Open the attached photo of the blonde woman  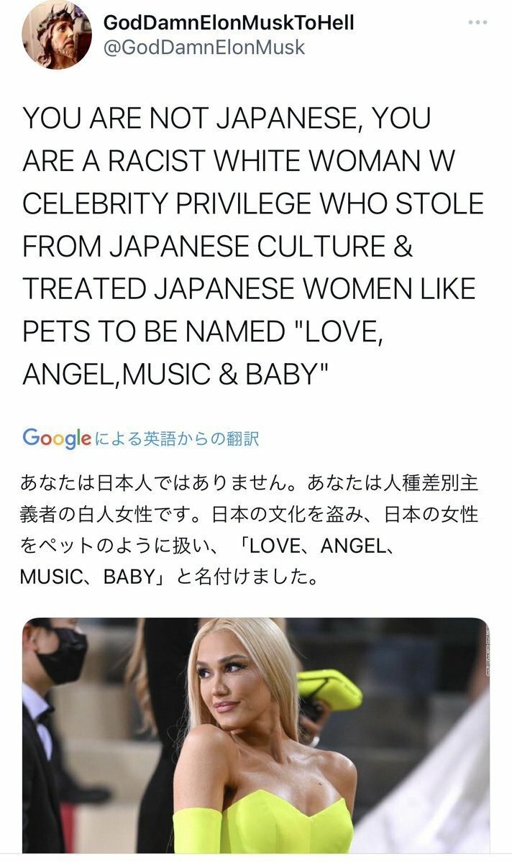[256, 735]
